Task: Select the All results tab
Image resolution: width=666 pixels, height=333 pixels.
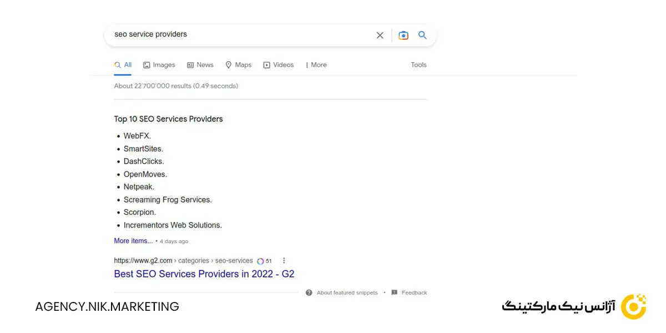Action: pos(123,65)
